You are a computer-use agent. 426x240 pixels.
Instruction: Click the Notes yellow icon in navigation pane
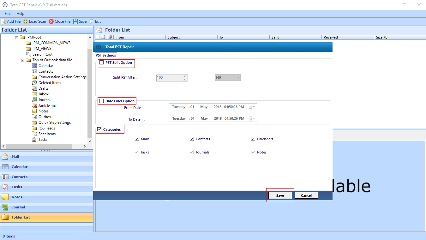[x=5, y=197]
